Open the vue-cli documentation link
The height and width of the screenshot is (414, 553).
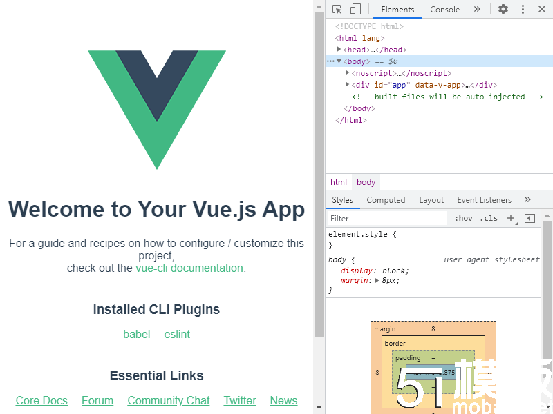pyautogui.click(x=189, y=268)
